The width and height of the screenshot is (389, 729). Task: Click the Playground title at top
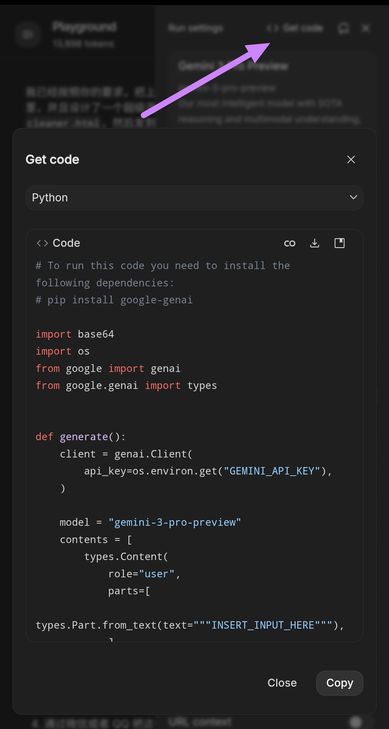pos(85,27)
